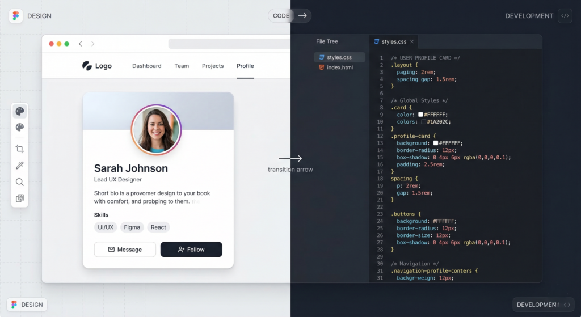Click the profile card's banner header

point(158,111)
